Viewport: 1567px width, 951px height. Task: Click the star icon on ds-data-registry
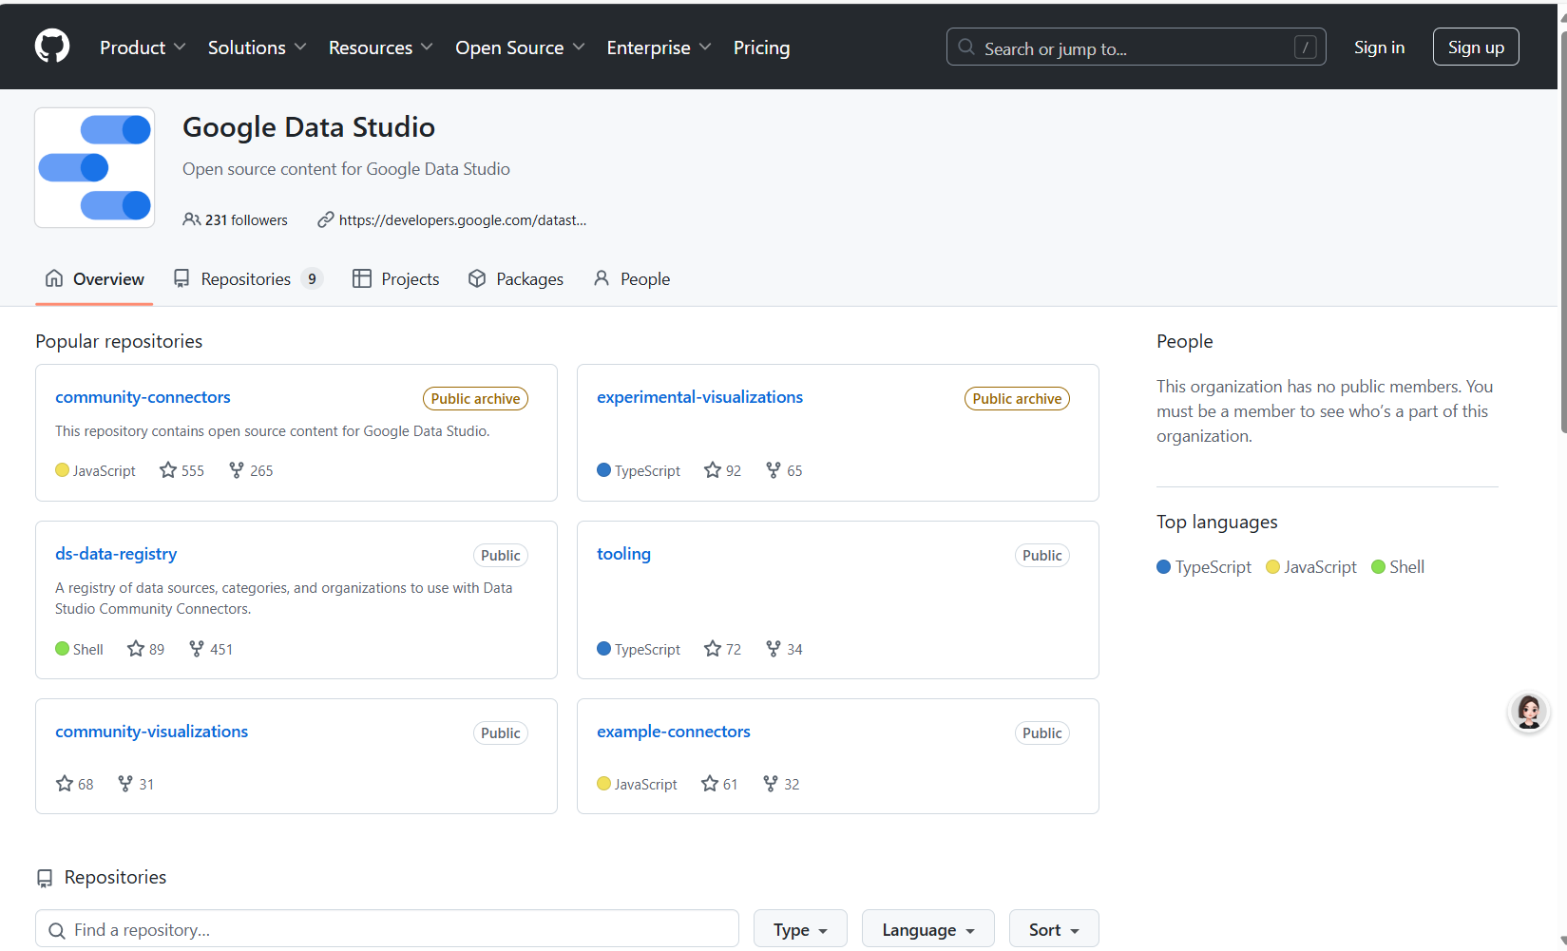click(136, 649)
